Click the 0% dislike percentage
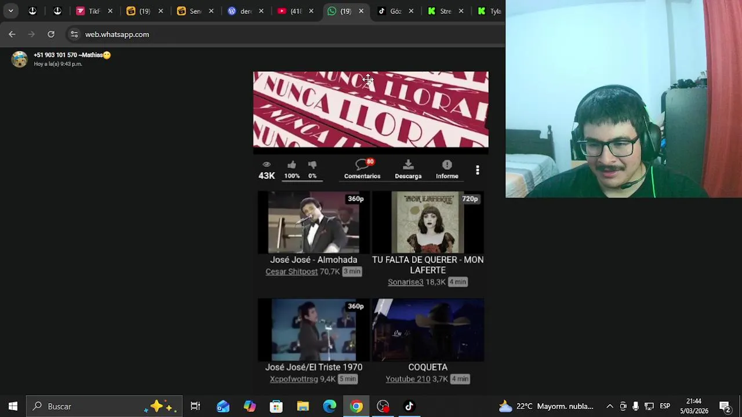Viewport: 742px width, 417px height. 312,176
